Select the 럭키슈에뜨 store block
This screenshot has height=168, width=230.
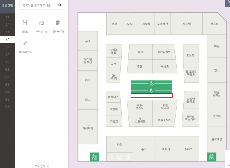tap(164, 52)
